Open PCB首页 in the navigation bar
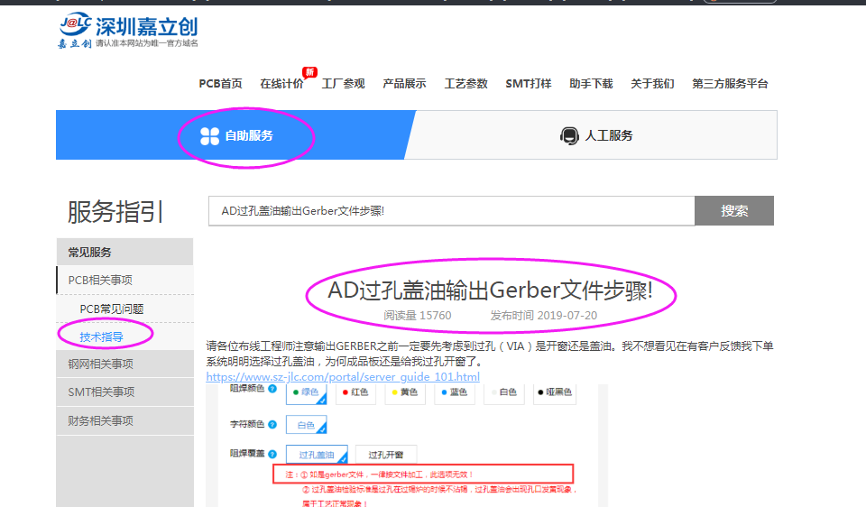The image size is (866, 507). click(220, 83)
